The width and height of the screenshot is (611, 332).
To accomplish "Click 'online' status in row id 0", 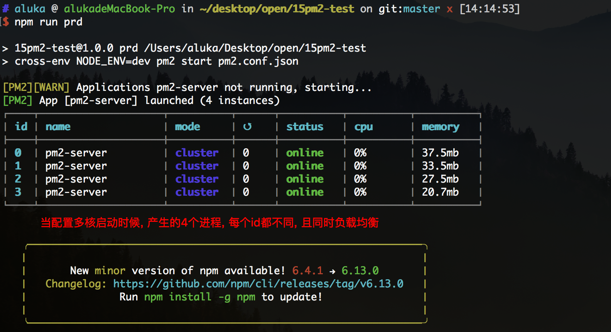I will (305, 153).
